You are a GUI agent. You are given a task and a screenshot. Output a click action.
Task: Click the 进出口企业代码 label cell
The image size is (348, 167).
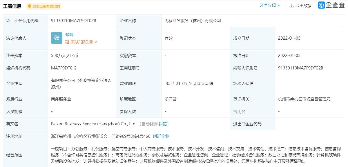coord(252,124)
